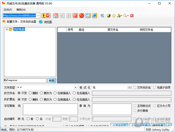Click the yellow star favorites icon
The image size is (175, 132).
pyautogui.click(x=114, y=15)
